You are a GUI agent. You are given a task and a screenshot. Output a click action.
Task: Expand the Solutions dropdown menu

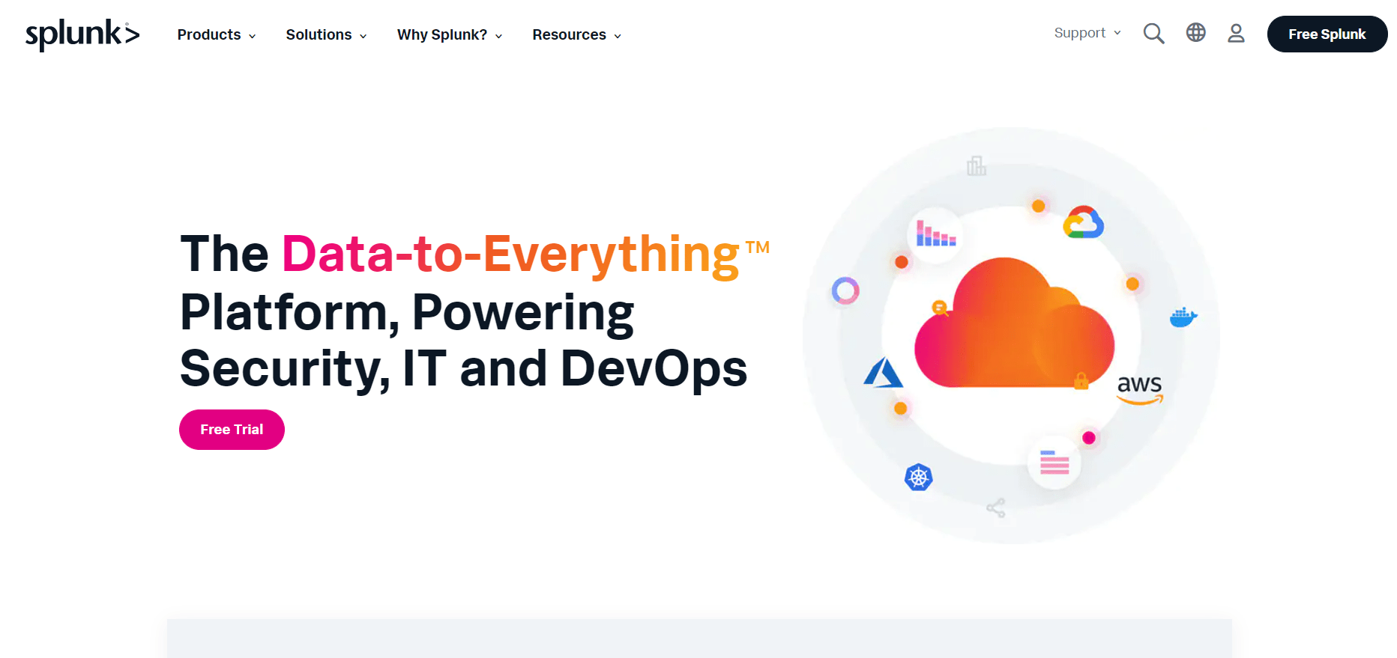click(326, 35)
